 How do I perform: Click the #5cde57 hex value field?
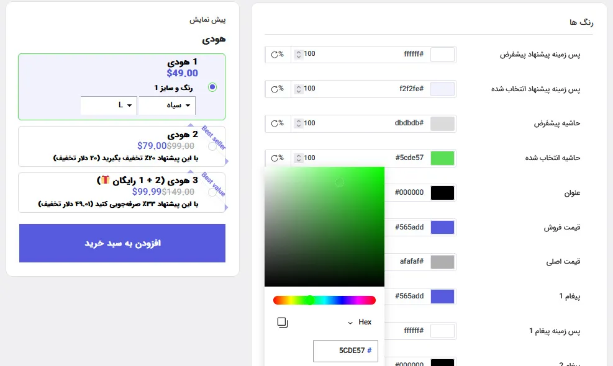(x=409, y=158)
